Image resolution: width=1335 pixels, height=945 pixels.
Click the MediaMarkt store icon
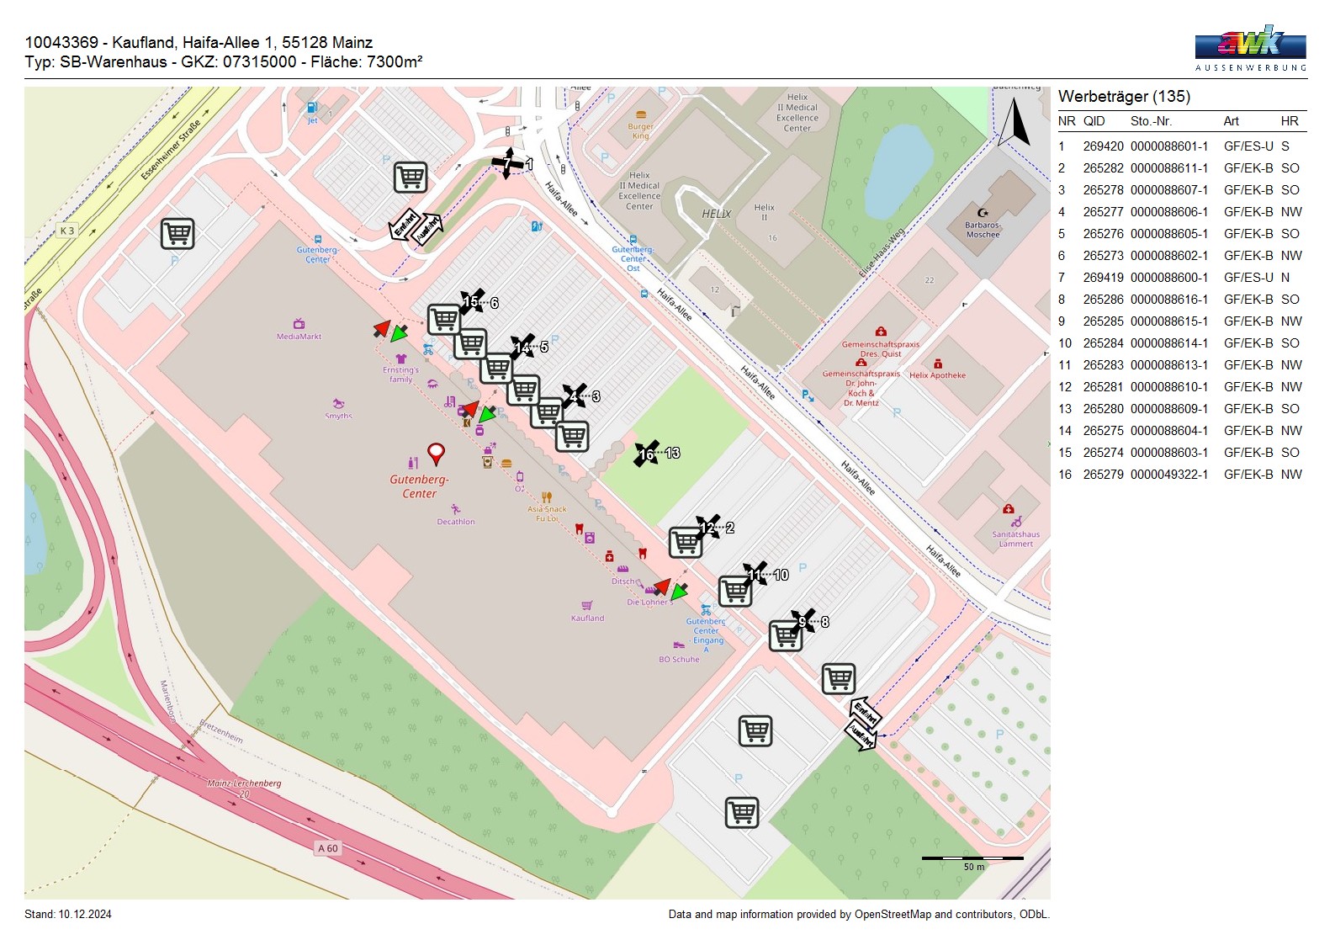tap(299, 324)
